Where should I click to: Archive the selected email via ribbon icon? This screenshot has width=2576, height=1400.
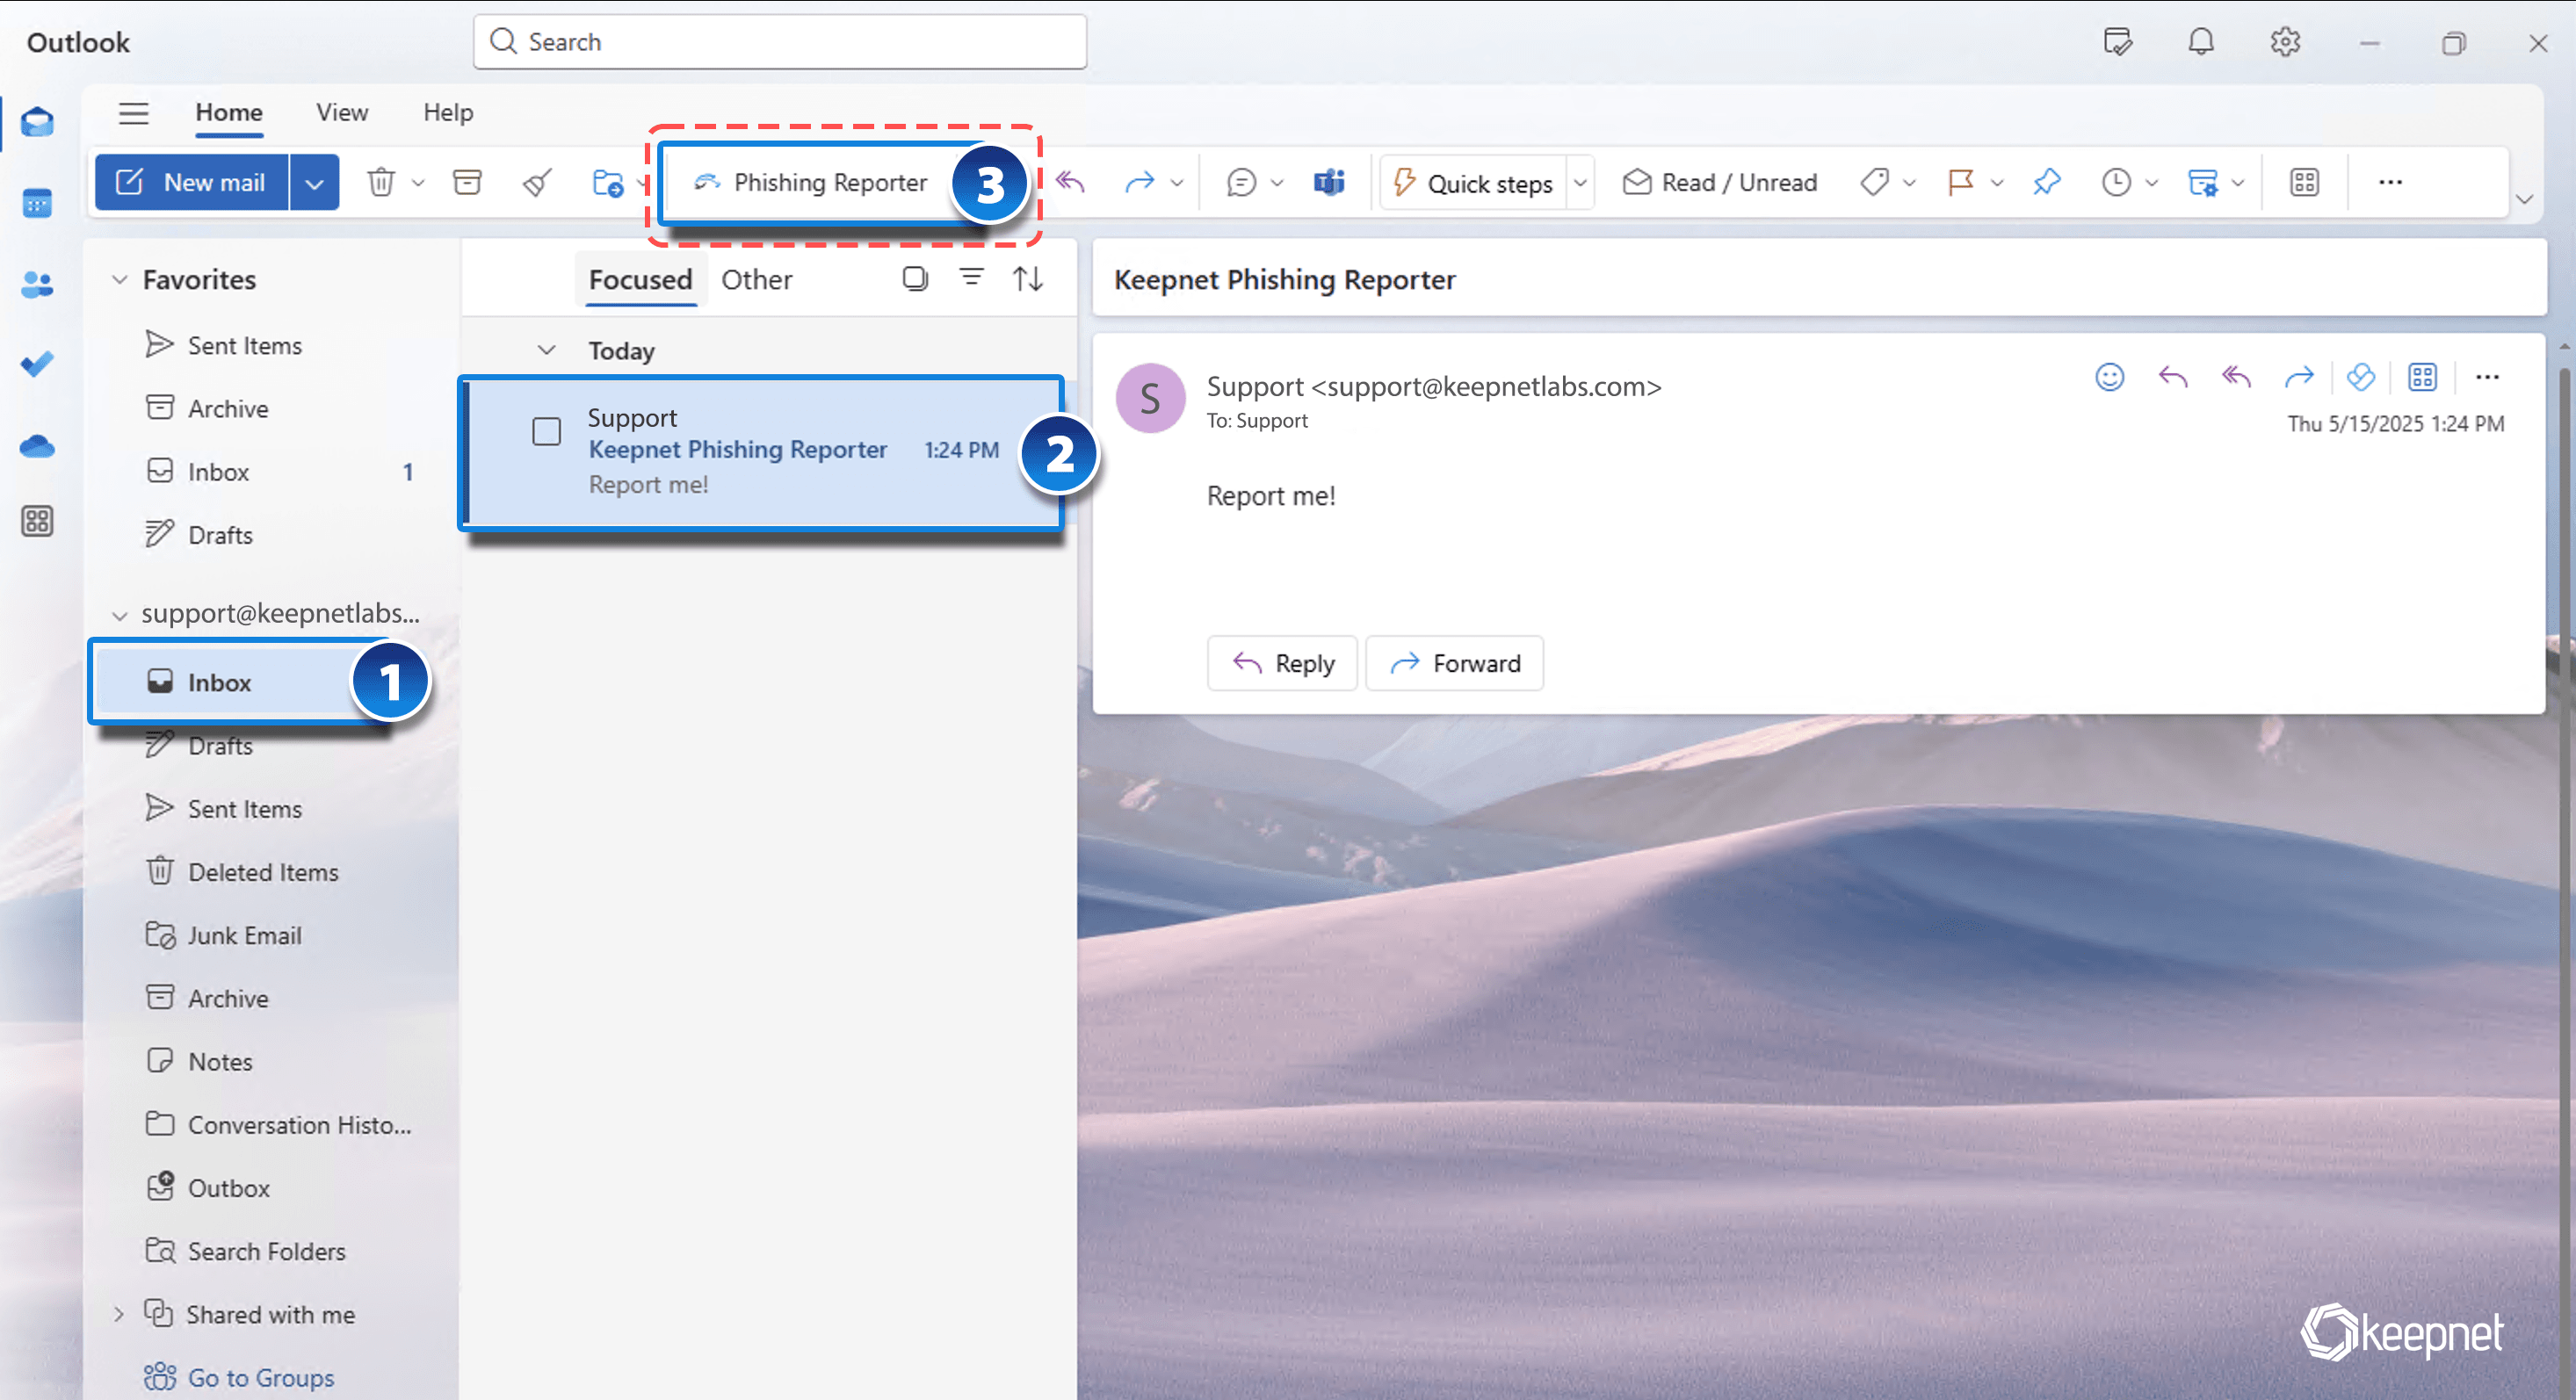467,183
